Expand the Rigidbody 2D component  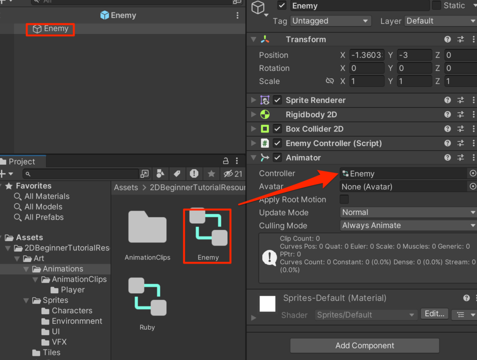tap(253, 115)
